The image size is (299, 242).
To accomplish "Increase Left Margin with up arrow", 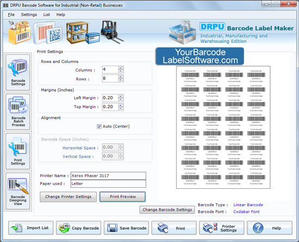I will tap(121, 96).
